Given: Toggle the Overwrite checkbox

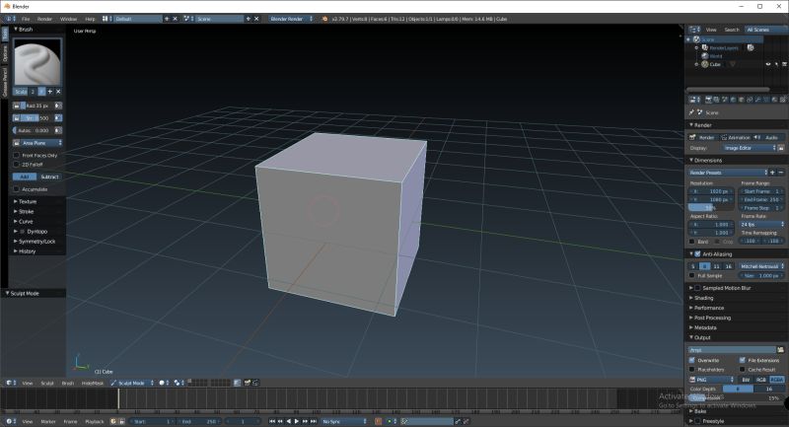Looking at the screenshot, I should click(692, 361).
